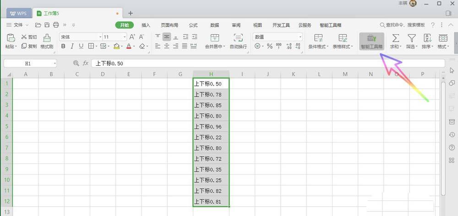Image resolution: width=458 pixels, height=216 pixels.
Task: Expand the 合并居中 merge dropdown
Action: tap(224, 47)
